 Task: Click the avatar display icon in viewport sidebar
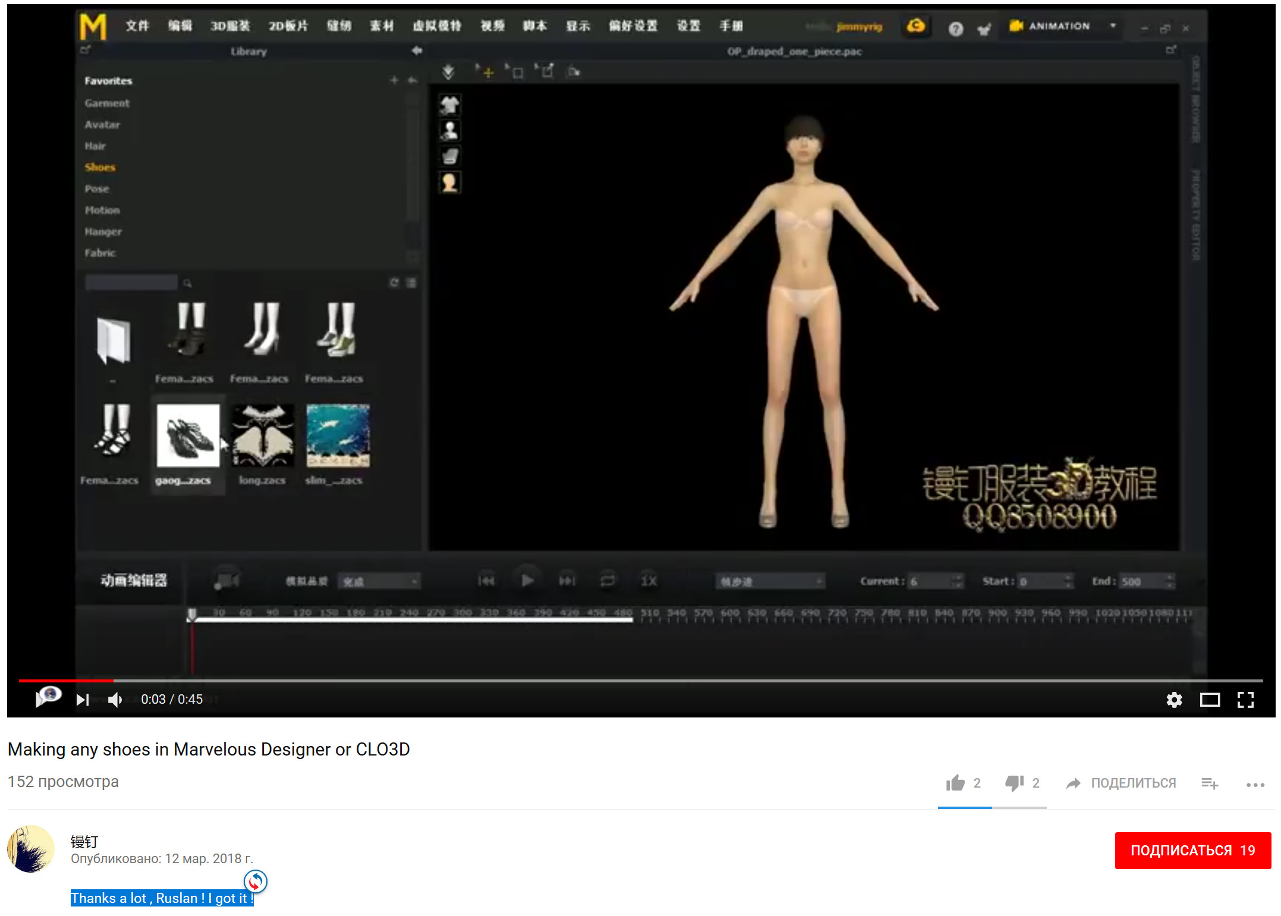tap(449, 130)
